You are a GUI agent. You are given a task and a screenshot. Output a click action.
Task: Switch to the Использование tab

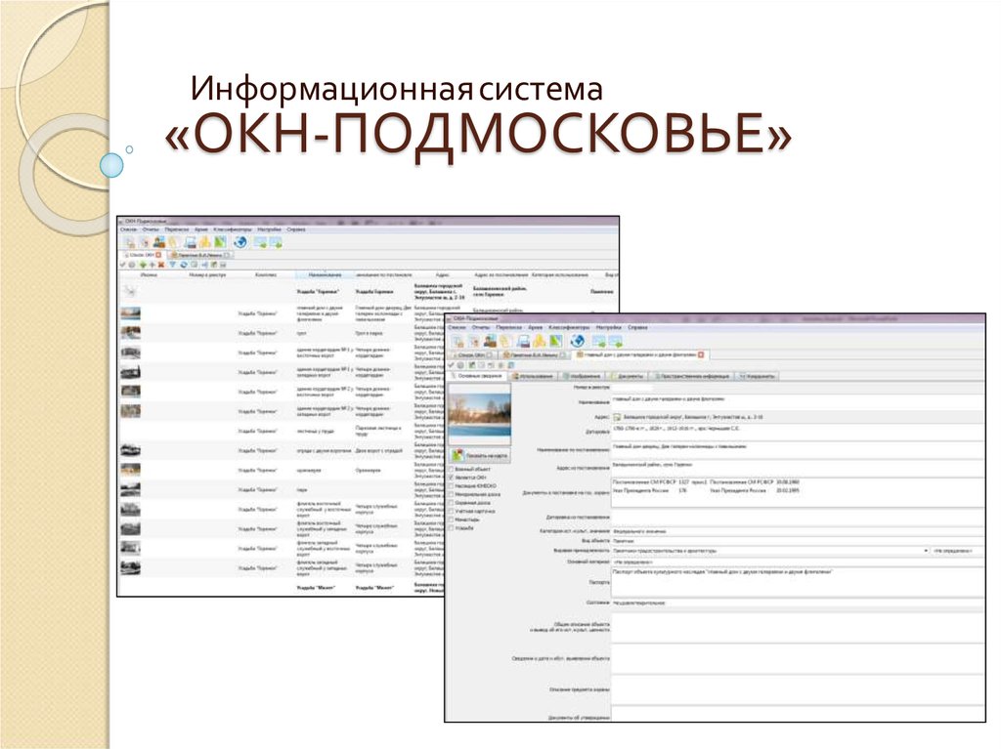532,376
